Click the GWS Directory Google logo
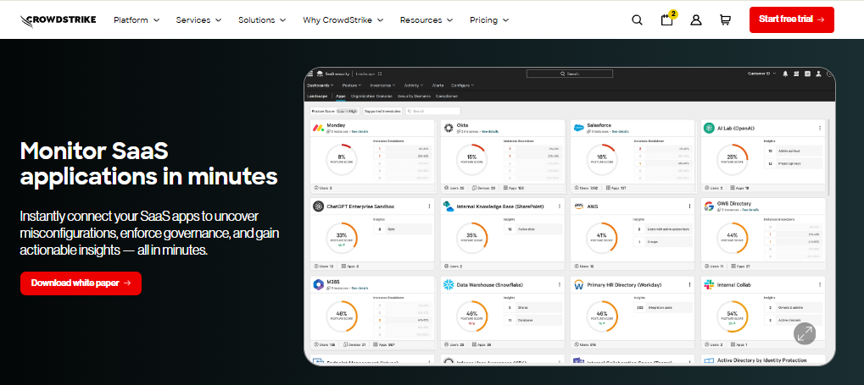The image size is (864, 385). 709,206
